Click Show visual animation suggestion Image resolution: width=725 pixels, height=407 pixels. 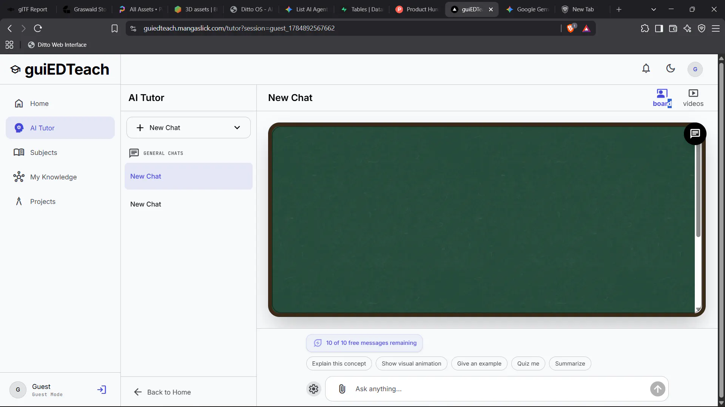pyautogui.click(x=412, y=364)
